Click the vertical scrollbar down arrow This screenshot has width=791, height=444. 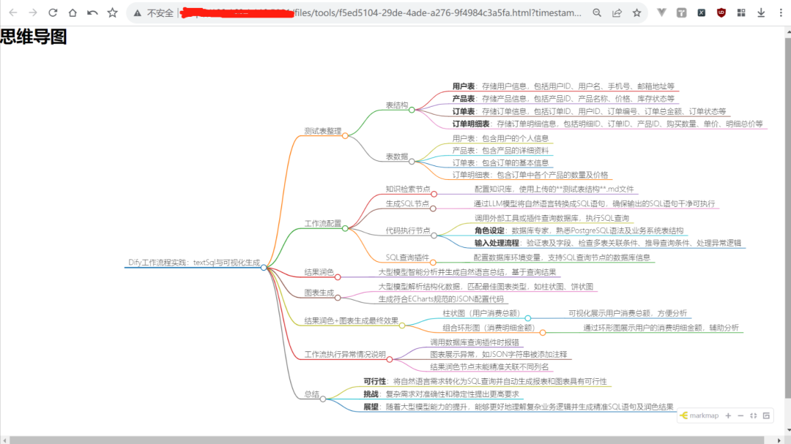(788, 431)
